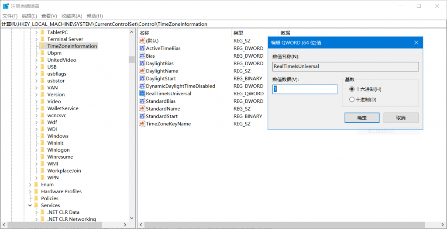
Task: Click the DaylightBias value icon
Action: (x=142, y=63)
